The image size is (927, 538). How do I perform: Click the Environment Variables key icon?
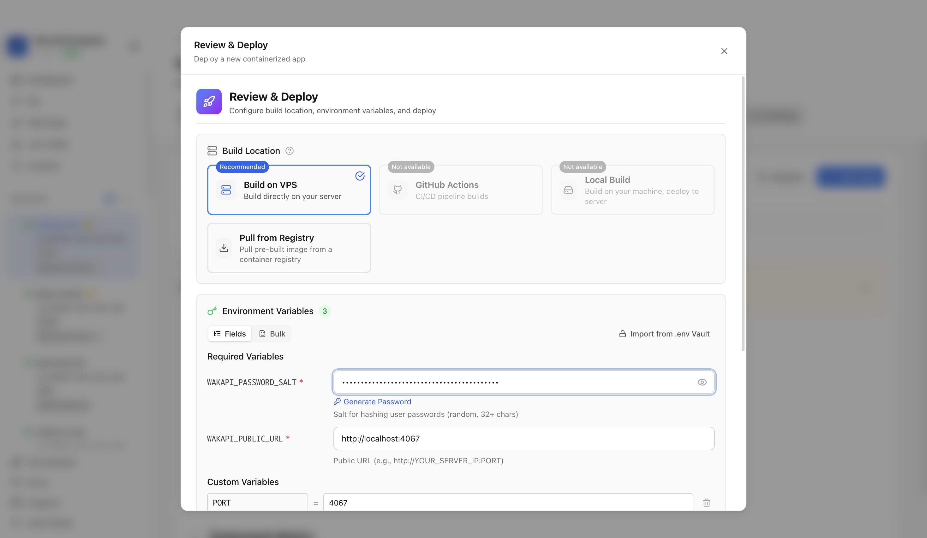pos(212,311)
